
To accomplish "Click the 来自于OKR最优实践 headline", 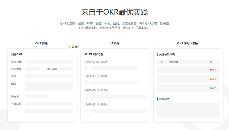I will coord(114,12).
